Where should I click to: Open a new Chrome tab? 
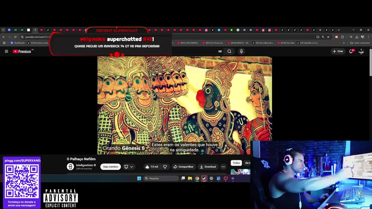pyautogui.click(x=339, y=30)
